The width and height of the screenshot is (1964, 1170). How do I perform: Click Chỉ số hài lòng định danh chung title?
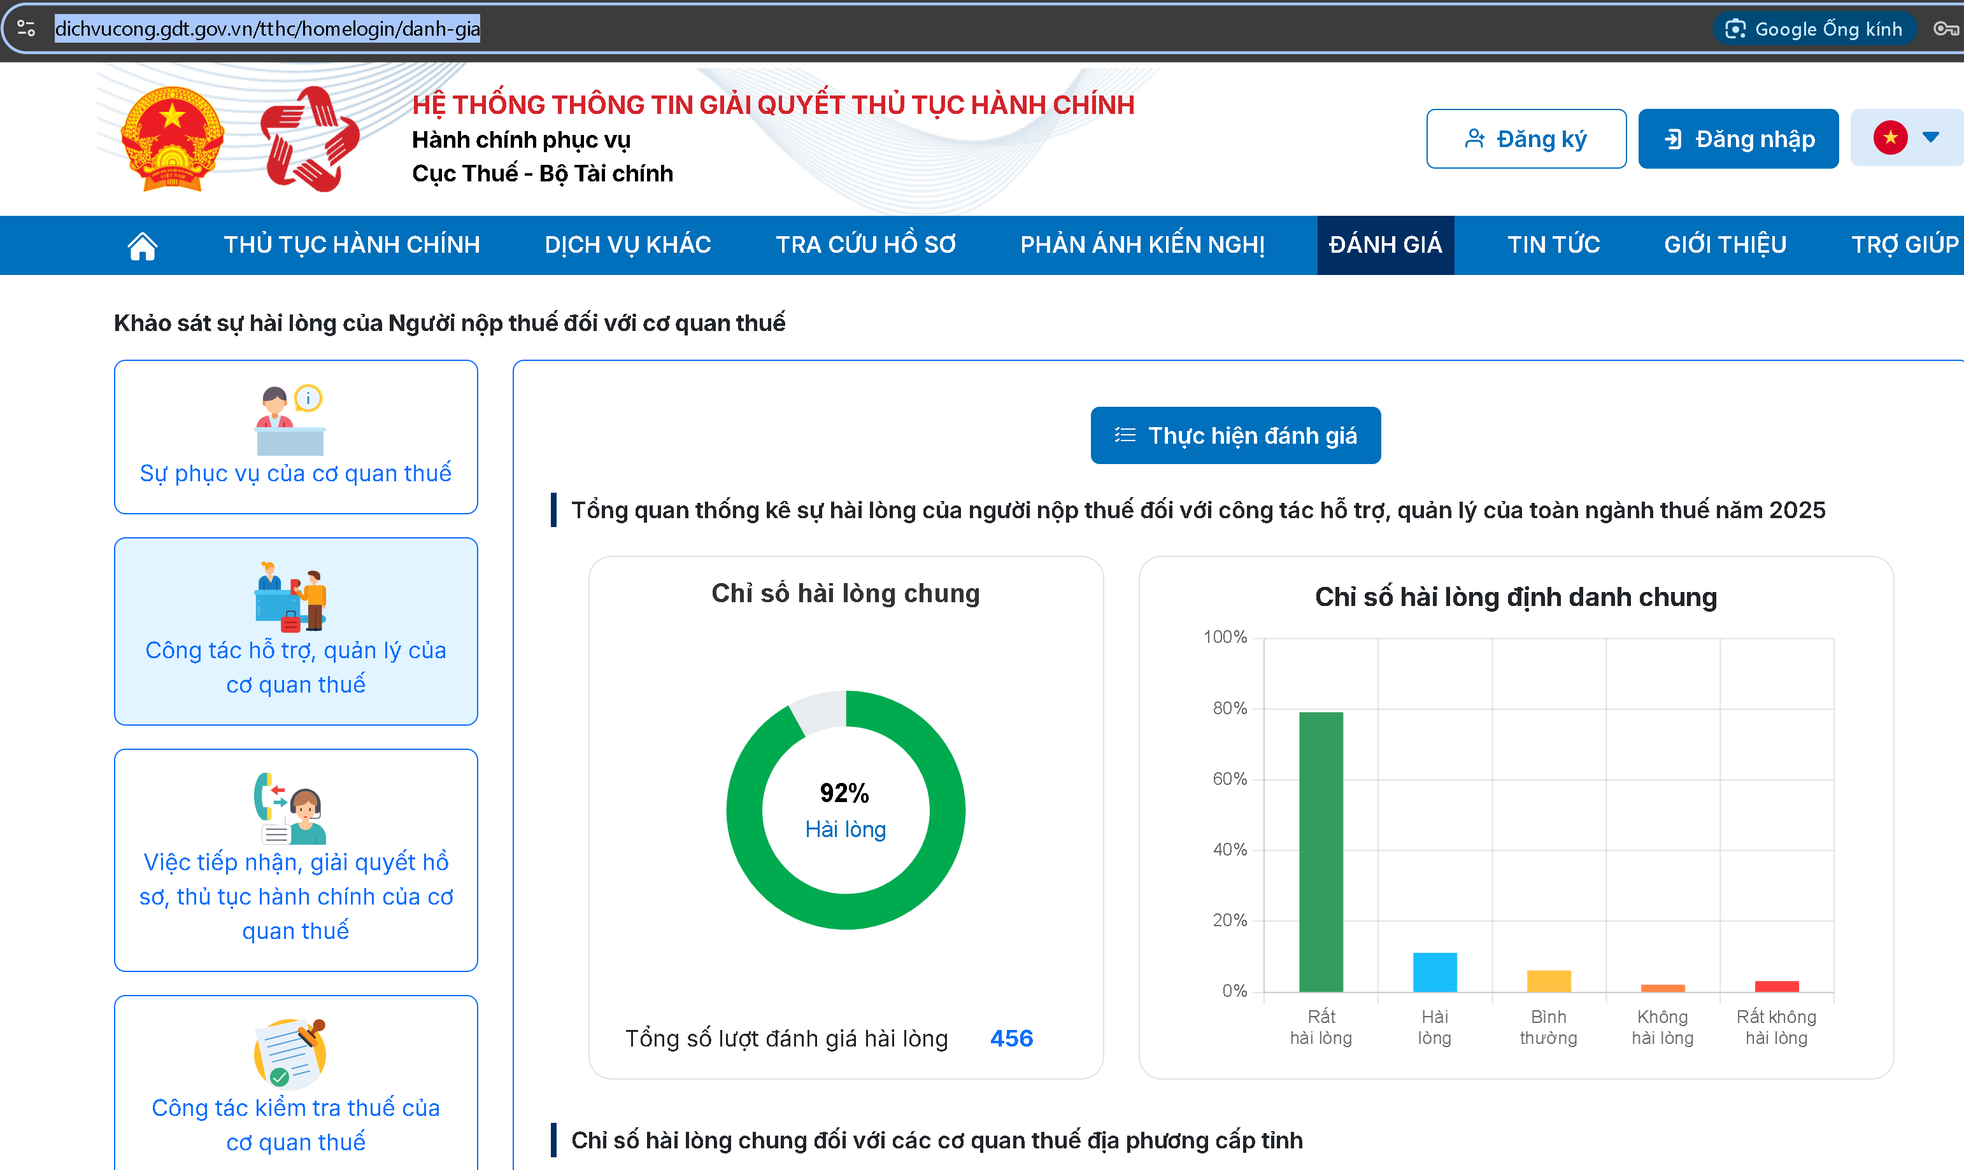(x=1516, y=597)
